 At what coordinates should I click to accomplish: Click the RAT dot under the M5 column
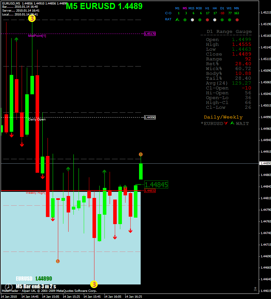185,20
